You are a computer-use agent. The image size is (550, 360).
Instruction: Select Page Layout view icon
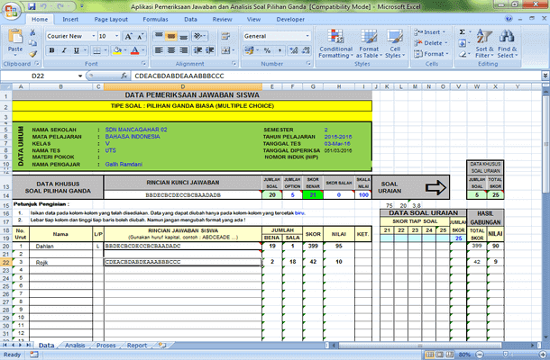tap(439, 355)
